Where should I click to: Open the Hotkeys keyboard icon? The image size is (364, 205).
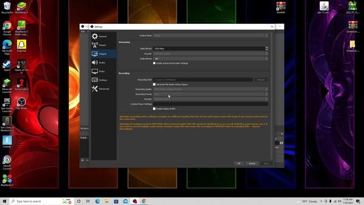95,80
